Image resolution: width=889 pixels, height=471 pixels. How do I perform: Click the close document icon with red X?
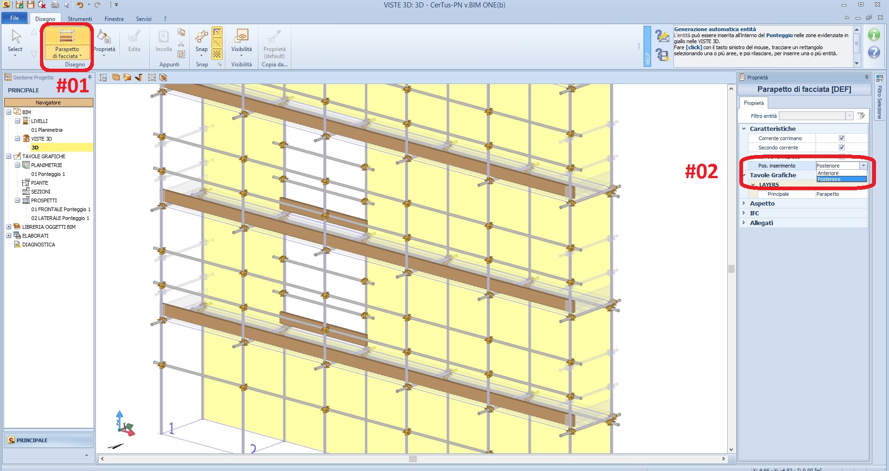41,5
